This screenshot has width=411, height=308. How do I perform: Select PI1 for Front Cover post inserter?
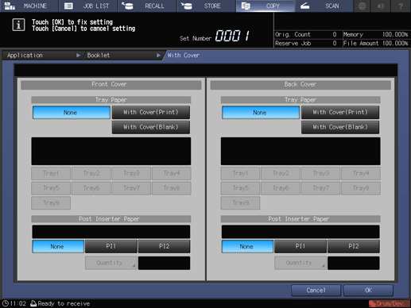pyautogui.click(x=111, y=246)
